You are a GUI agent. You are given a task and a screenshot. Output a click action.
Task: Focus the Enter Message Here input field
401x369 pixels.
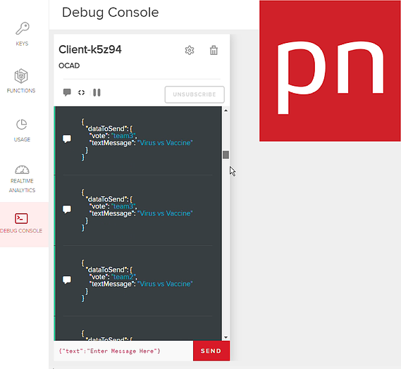tap(123, 351)
